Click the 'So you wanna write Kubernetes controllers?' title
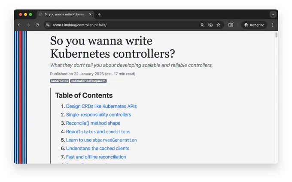Image resolution: width=292 pixels, height=182 pixels. pos(113,47)
